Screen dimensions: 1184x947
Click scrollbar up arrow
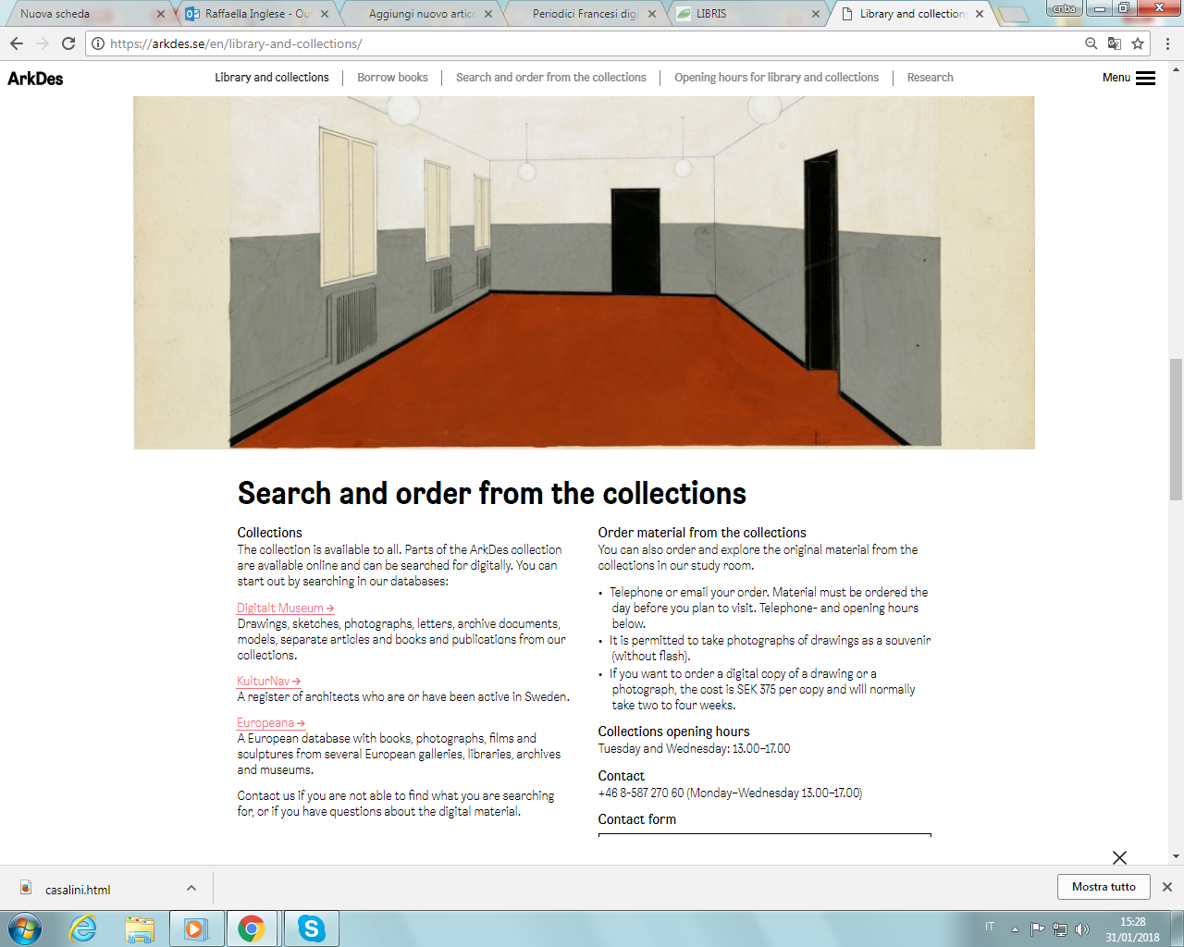(x=1176, y=68)
